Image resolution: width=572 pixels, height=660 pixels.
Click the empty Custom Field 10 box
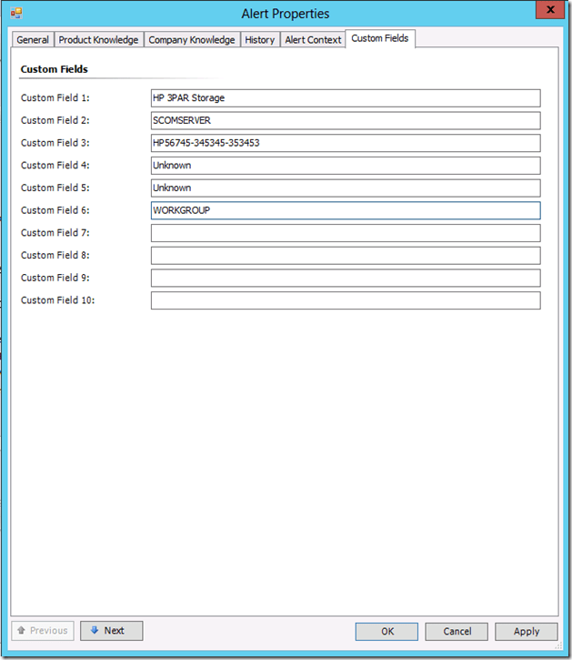346,300
